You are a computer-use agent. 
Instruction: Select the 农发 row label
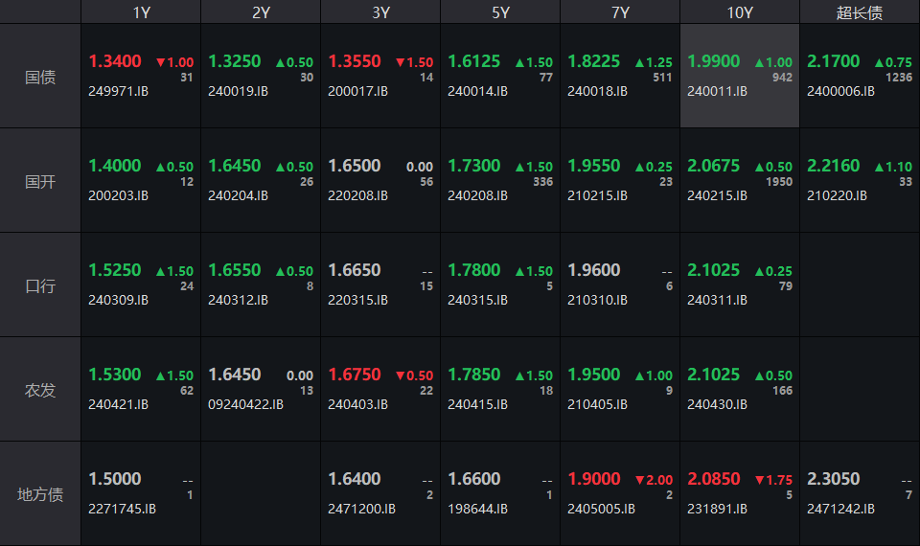40,390
